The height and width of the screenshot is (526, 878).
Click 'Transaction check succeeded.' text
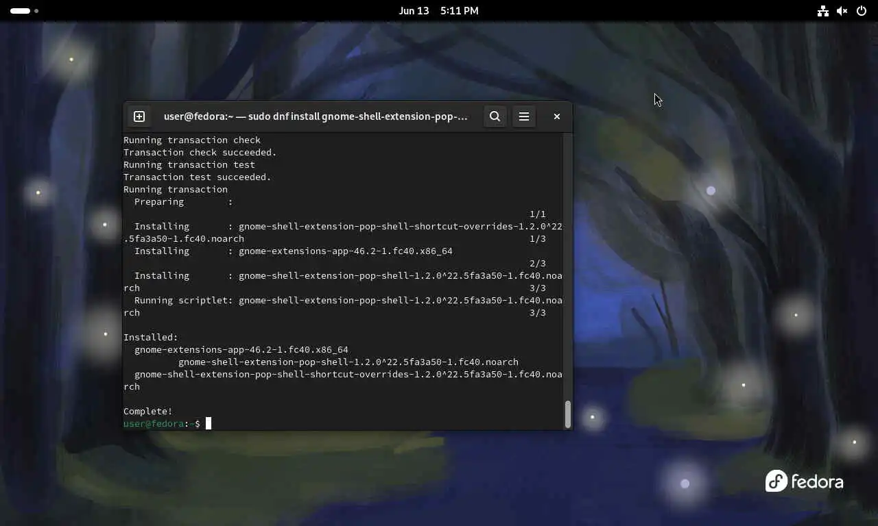coord(200,152)
